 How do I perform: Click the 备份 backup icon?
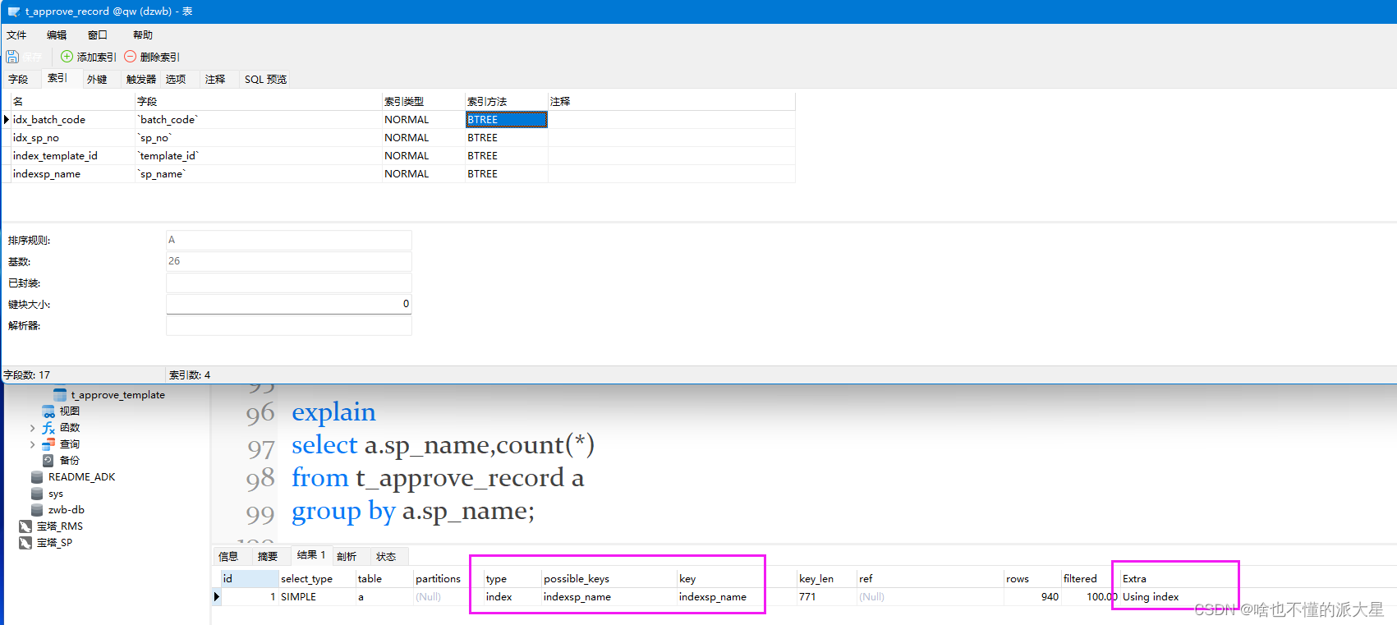49,461
